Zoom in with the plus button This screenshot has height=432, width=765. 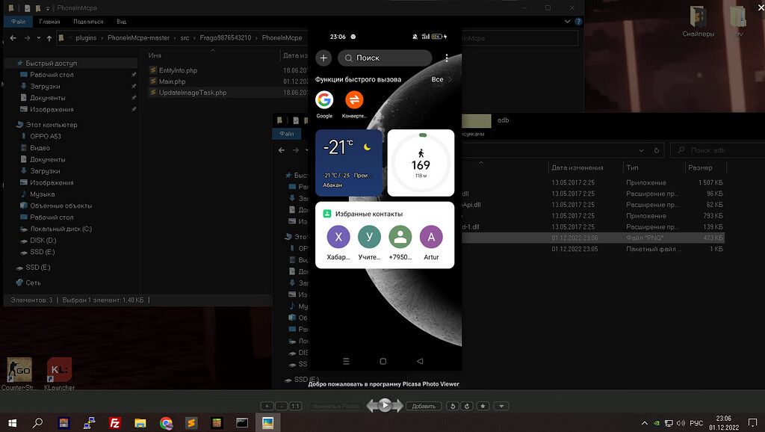coord(267,406)
